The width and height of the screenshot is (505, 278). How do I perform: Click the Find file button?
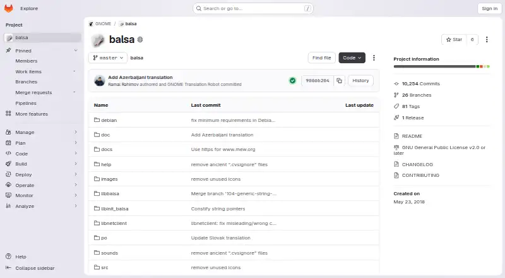click(x=321, y=57)
